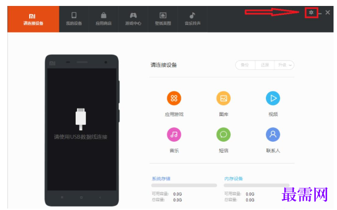Open the 图库 gallery icon
The image size is (337, 210).
(x=223, y=98)
